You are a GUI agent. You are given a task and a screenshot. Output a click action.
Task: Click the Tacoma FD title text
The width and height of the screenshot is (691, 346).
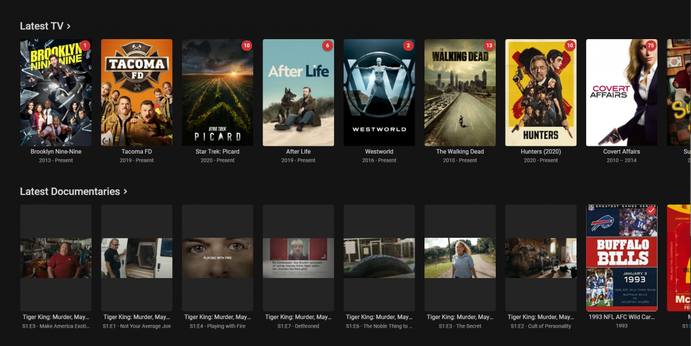136,151
